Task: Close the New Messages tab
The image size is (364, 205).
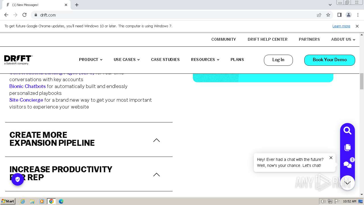Action: [x=66, y=5]
